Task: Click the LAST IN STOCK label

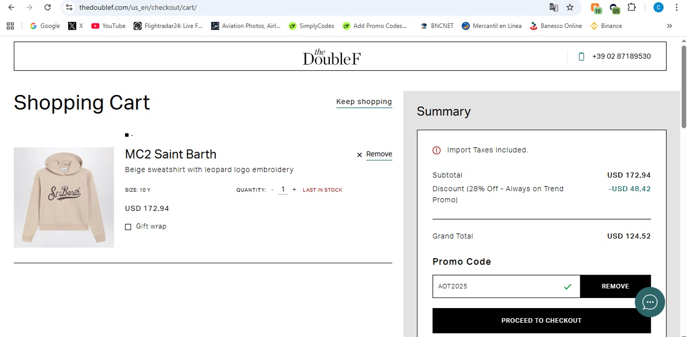Action: [322, 190]
